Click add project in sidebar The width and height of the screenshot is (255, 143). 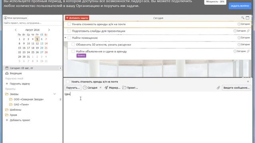tap(20, 120)
